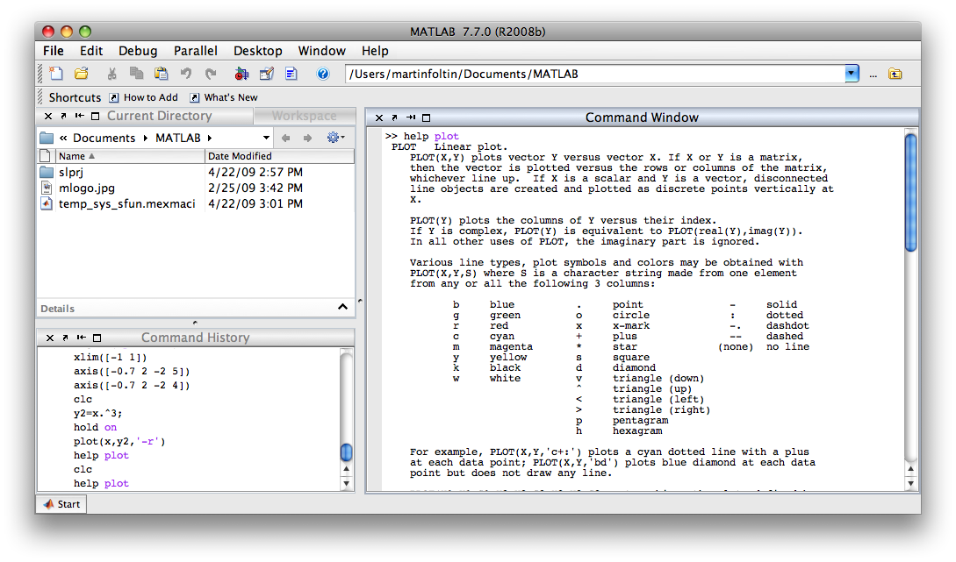Select 'y2=x.^3;' in Command History
This screenshot has width=956, height=562.
click(97, 414)
